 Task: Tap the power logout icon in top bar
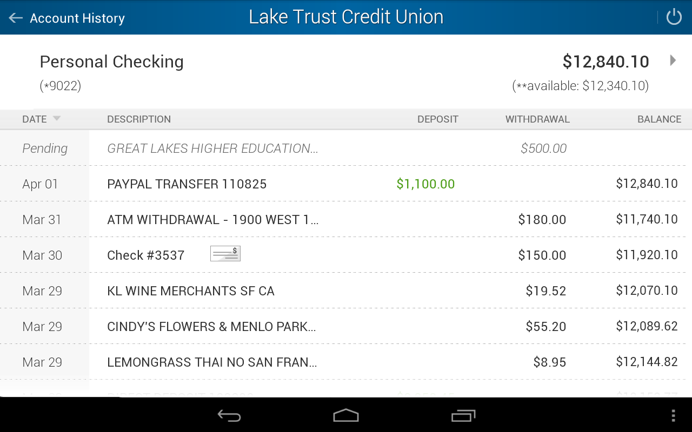674,17
